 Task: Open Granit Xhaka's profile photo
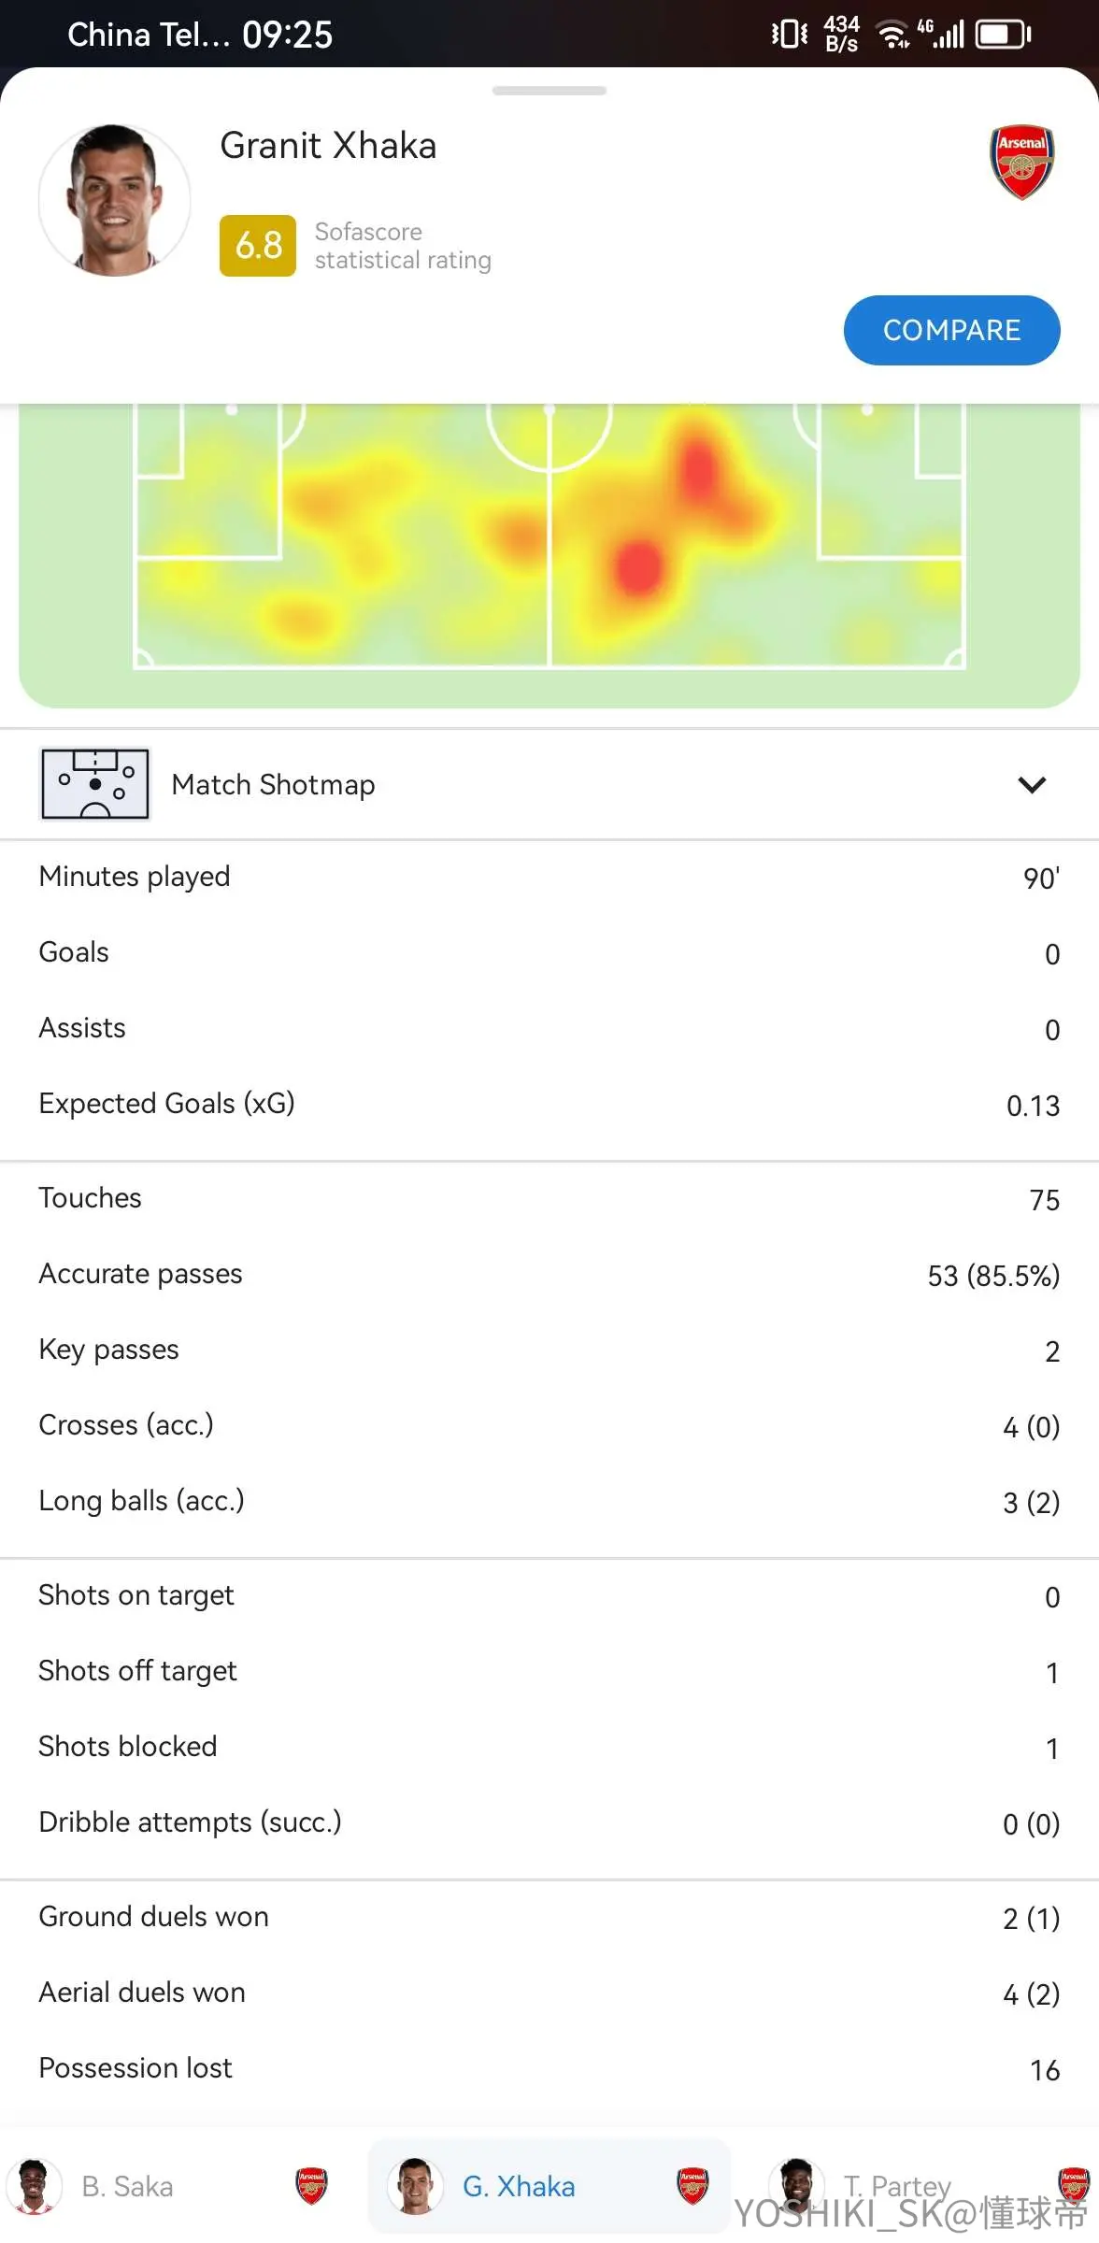[x=115, y=200]
